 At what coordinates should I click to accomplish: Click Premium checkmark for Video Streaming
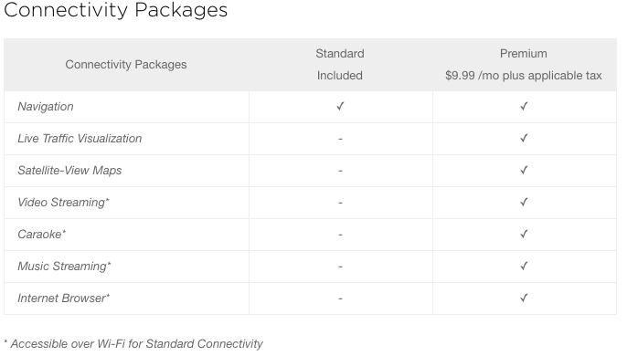point(524,202)
